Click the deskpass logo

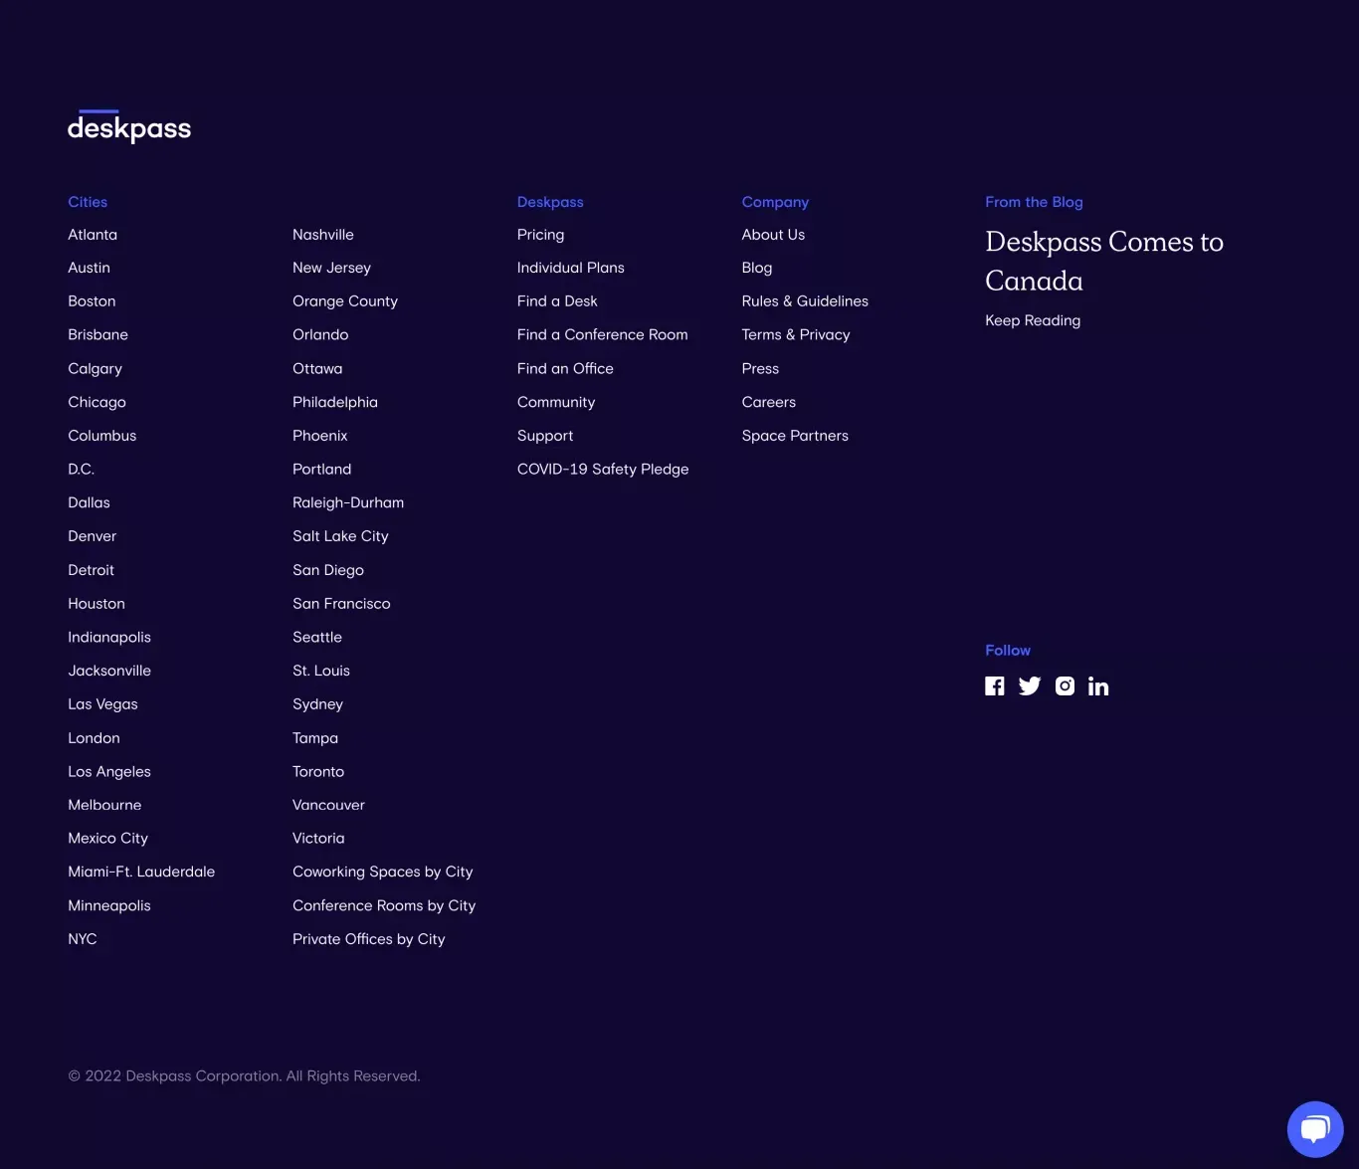129,126
